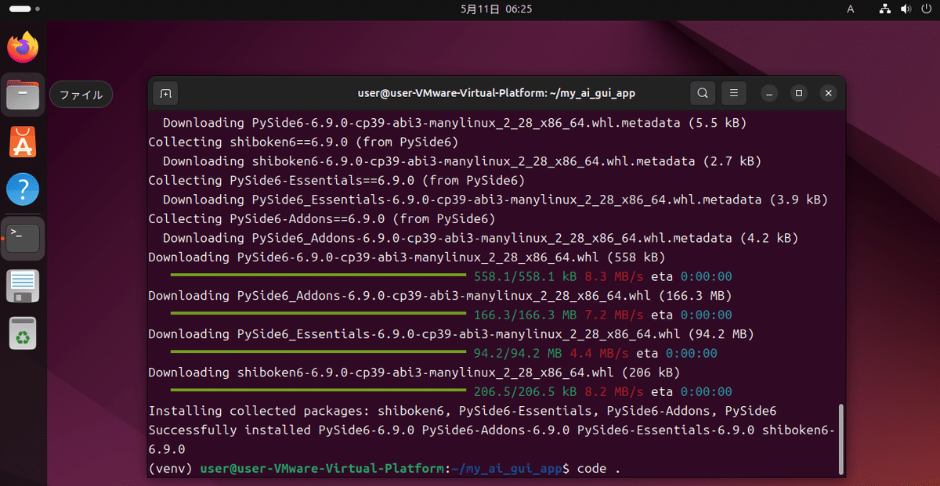
Task: Open the Trash from the dock
Action: click(22, 333)
